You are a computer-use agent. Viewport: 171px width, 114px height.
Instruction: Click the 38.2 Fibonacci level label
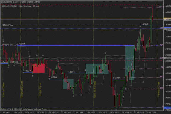[161, 77]
